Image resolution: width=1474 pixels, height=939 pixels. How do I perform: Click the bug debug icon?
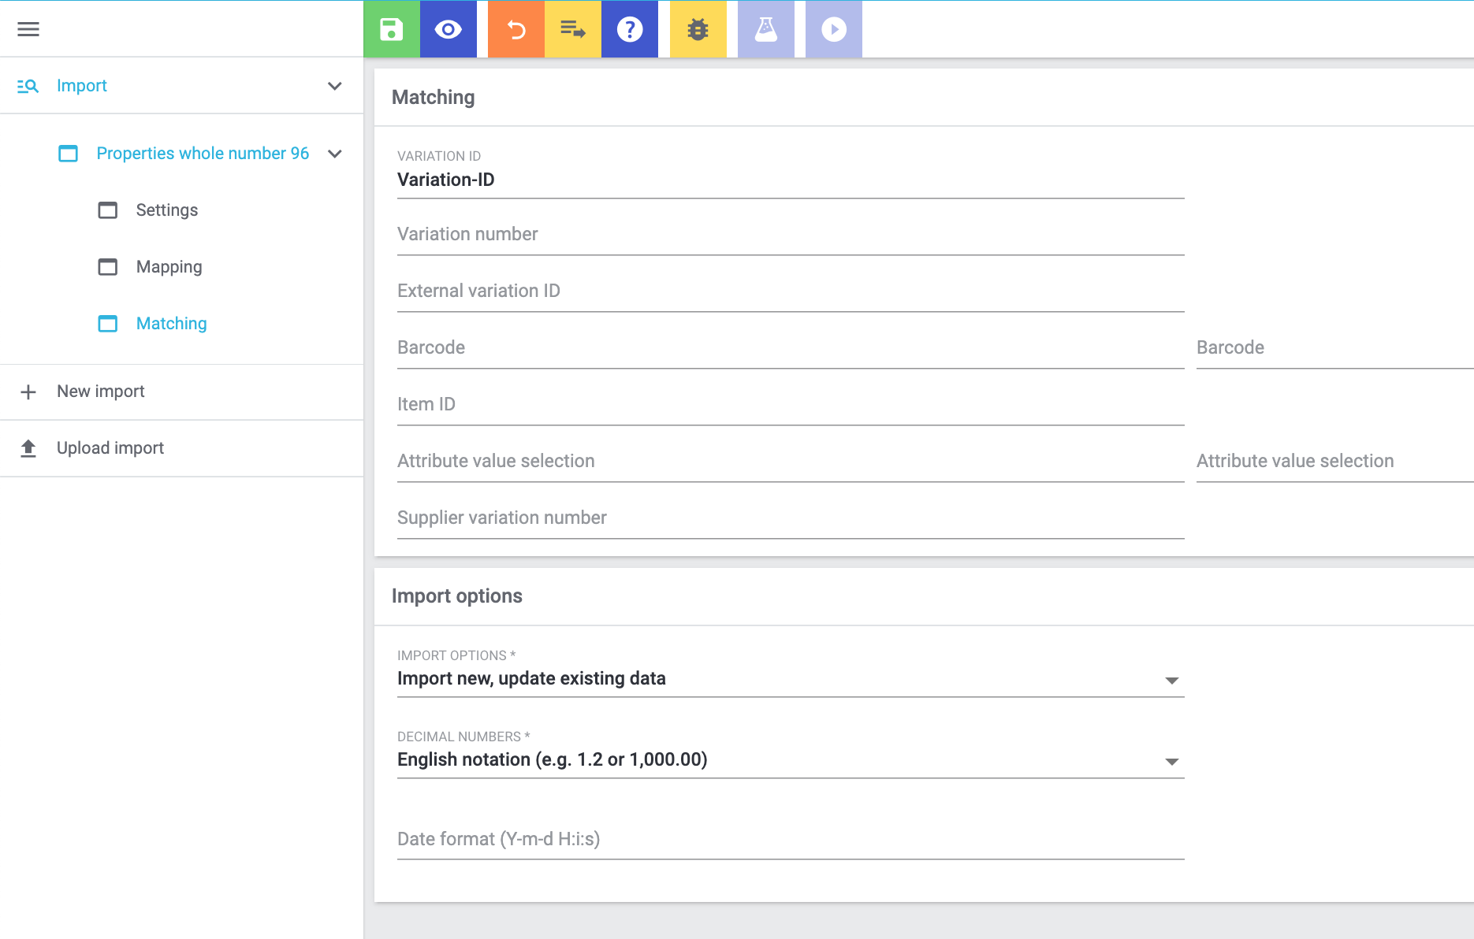[x=698, y=29]
